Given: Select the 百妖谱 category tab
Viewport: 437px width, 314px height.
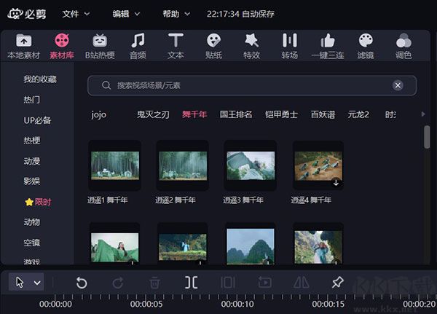Looking at the screenshot, I should pos(323,114).
